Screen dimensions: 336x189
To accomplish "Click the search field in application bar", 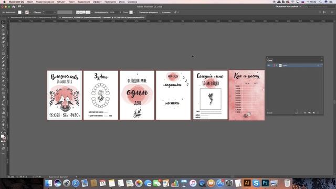I will pyautogui.click(x=320, y=7).
